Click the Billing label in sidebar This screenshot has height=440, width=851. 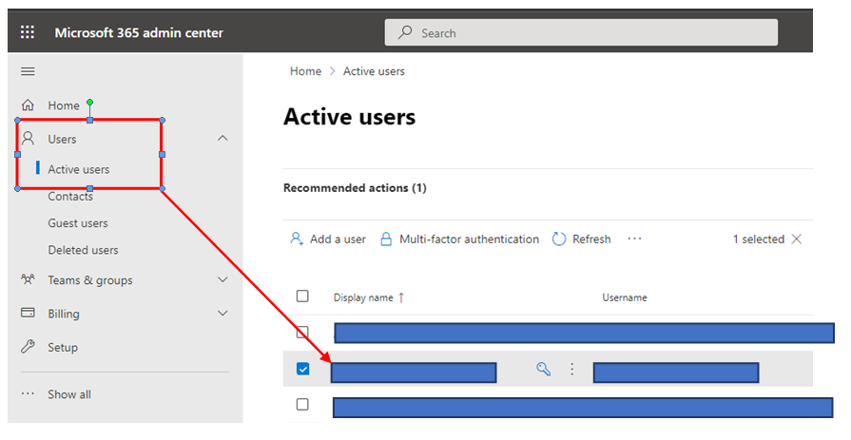pyautogui.click(x=64, y=314)
